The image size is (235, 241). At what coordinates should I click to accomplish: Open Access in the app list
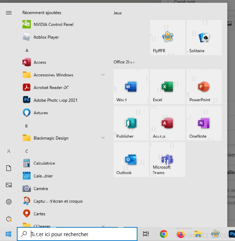[x=64, y=62]
